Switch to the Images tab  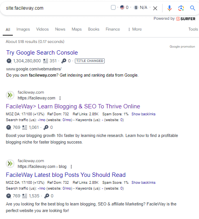[23, 29]
